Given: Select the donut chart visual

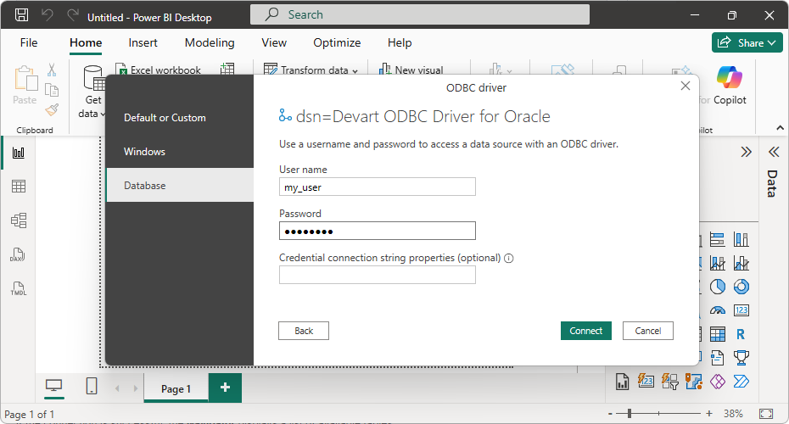Looking at the screenshot, I should [741, 287].
